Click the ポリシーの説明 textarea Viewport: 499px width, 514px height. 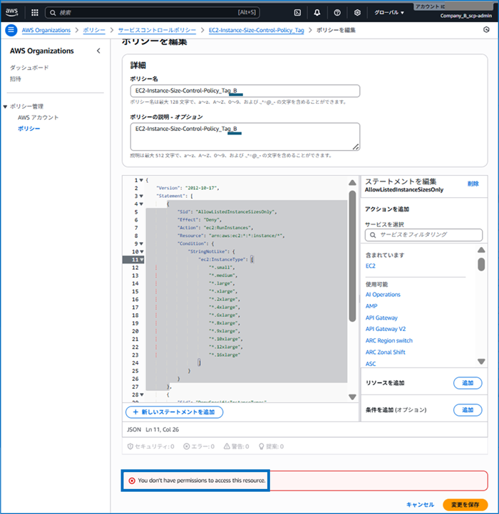[245, 137]
